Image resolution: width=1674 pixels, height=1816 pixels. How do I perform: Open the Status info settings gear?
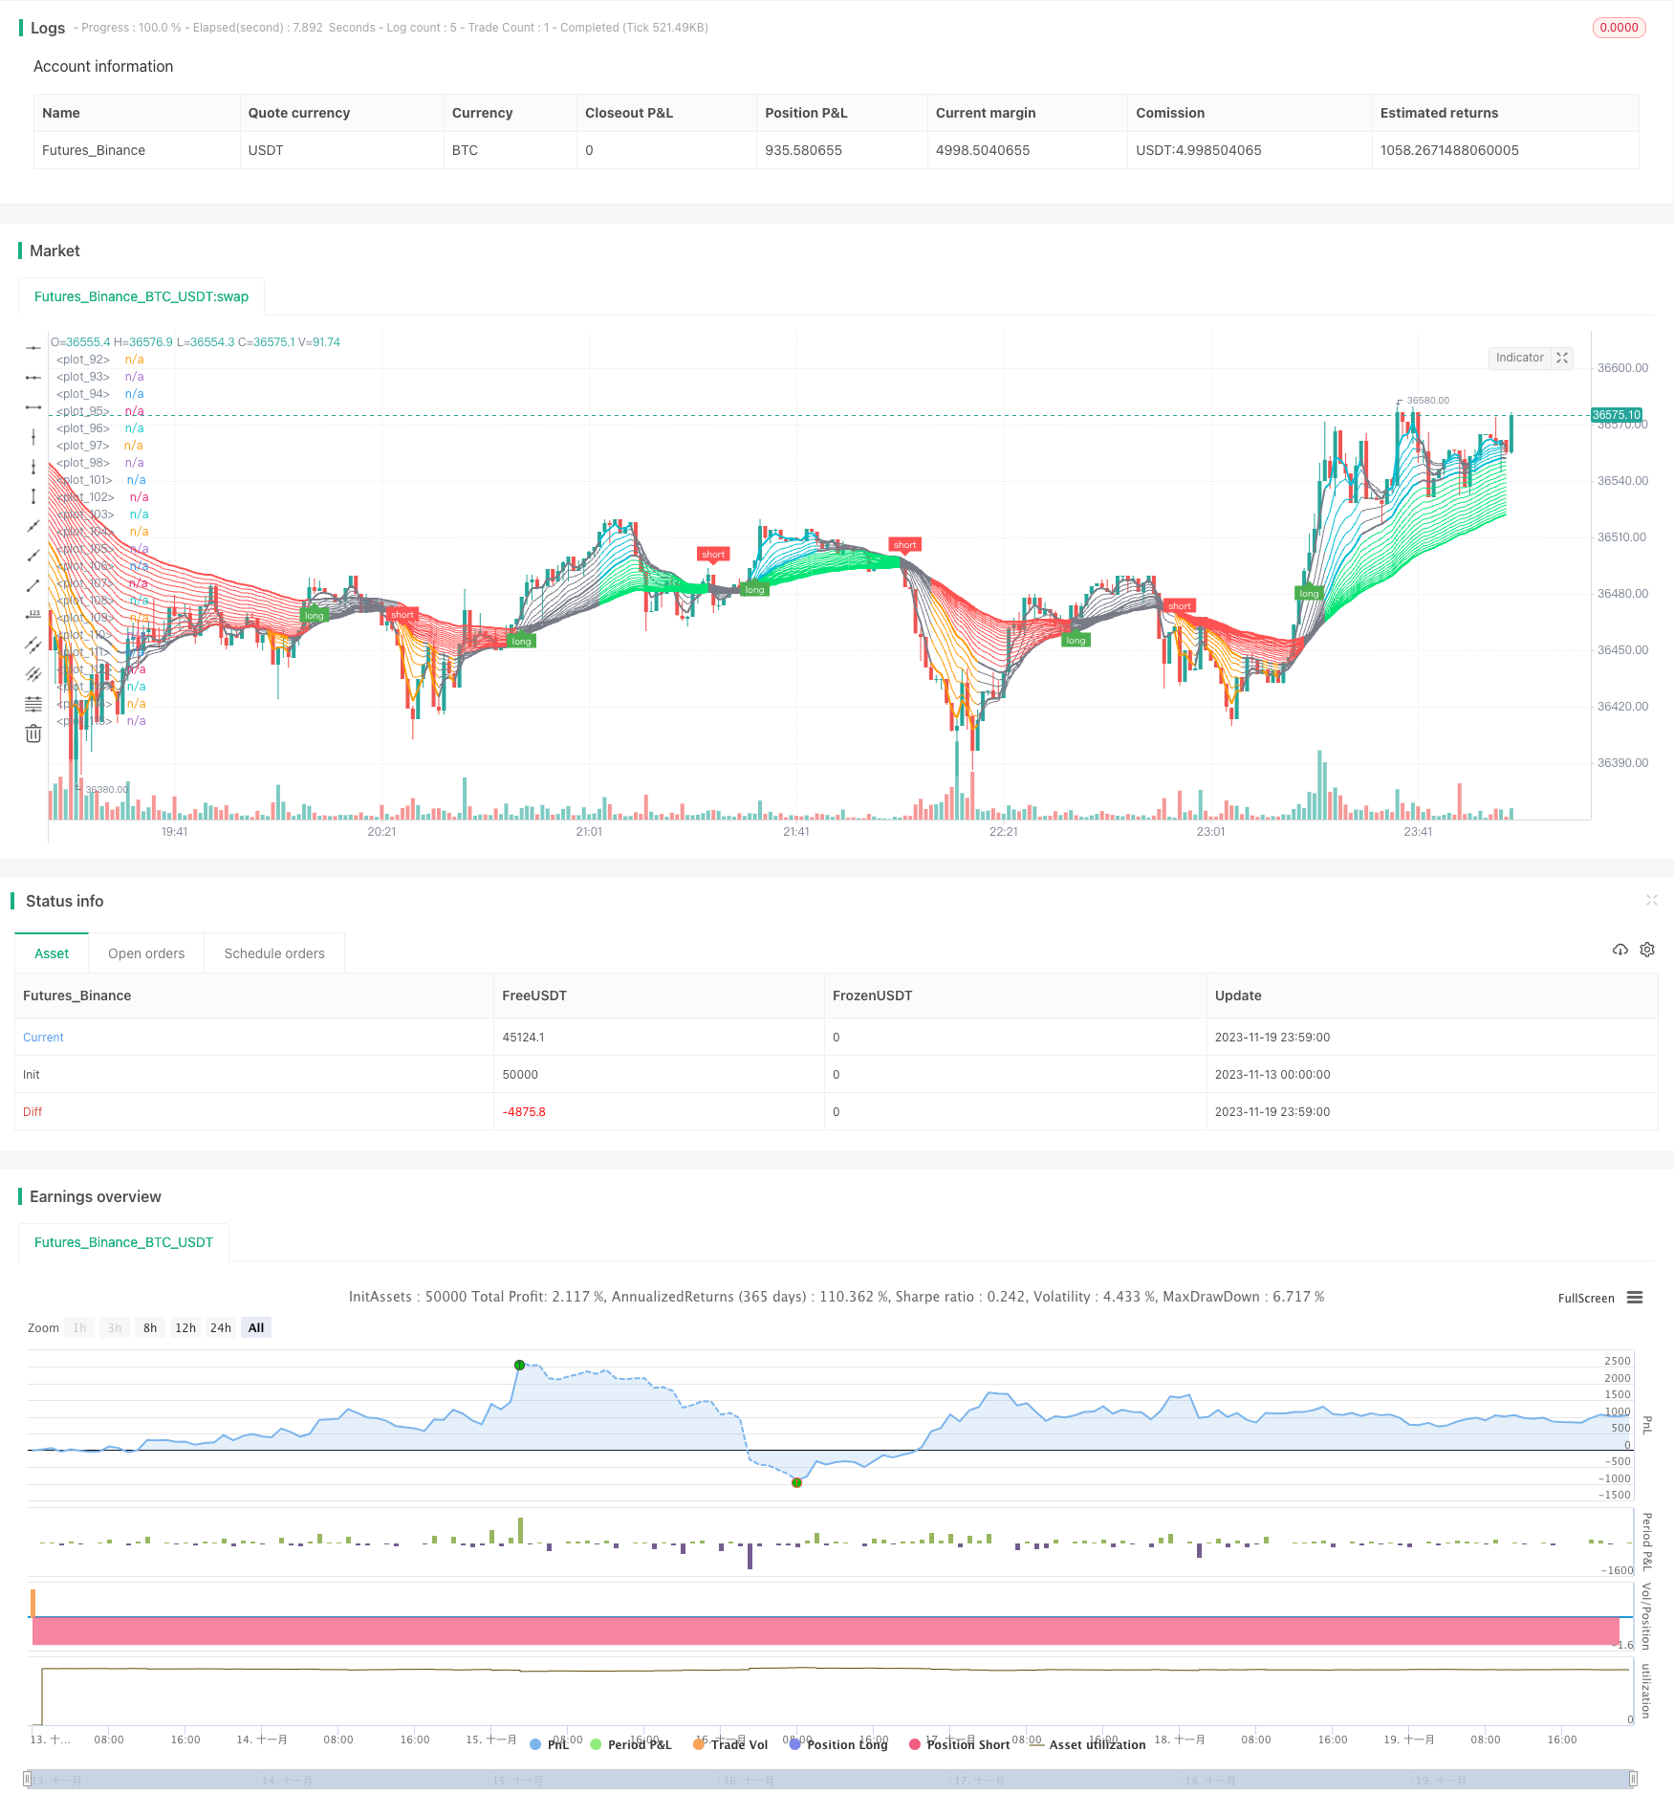[x=1647, y=950]
